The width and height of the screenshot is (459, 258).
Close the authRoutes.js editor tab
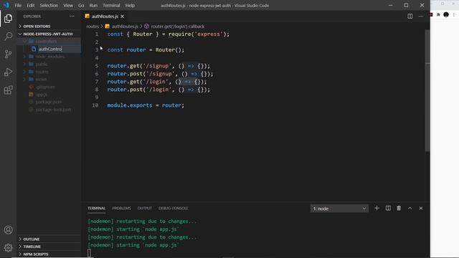[x=123, y=16]
